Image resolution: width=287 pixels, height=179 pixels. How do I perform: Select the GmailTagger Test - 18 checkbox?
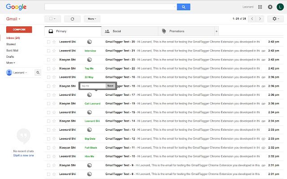point(48,86)
